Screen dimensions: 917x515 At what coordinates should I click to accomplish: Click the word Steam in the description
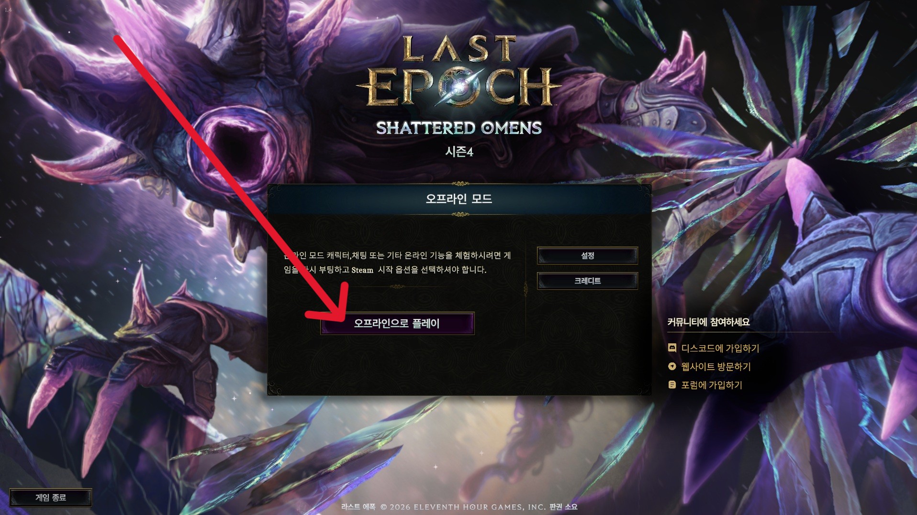(x=362, y=270)
